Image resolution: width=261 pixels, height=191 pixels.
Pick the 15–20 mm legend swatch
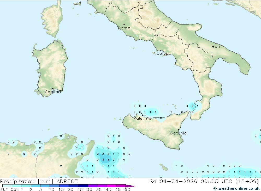click(64, 186)
